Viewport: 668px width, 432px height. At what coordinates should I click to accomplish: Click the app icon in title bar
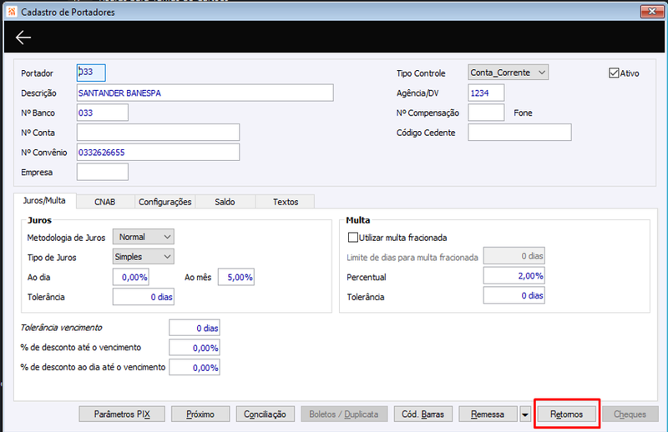click(x=12, y=12)
